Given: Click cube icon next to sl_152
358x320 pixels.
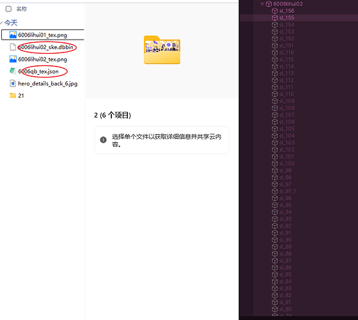Looking at the screenshot, I should click(275, 38).
